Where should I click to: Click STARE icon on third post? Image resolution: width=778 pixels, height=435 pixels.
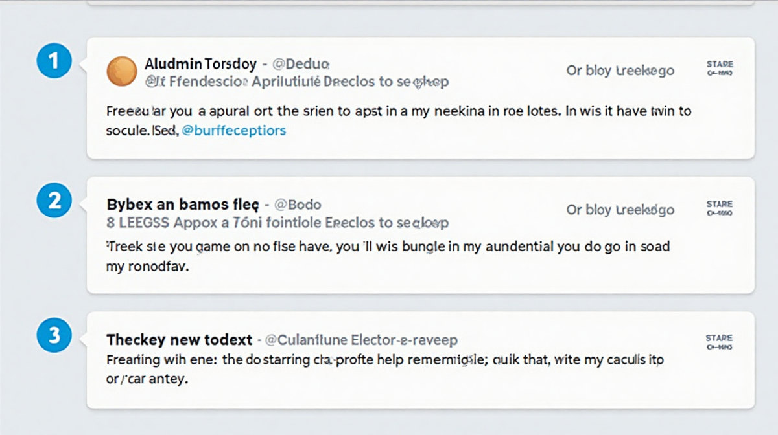[719, 342]
